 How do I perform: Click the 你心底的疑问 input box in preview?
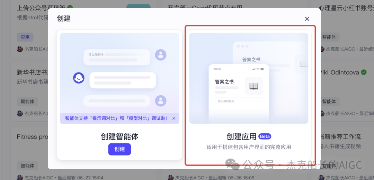(x=239, y=108)
